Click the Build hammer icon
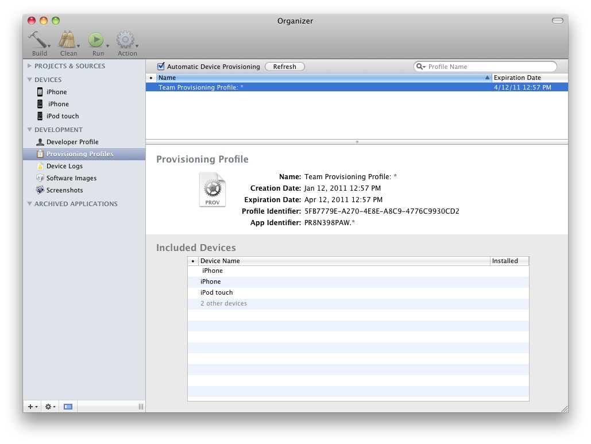The image size is (591, 444). (37, 40)
